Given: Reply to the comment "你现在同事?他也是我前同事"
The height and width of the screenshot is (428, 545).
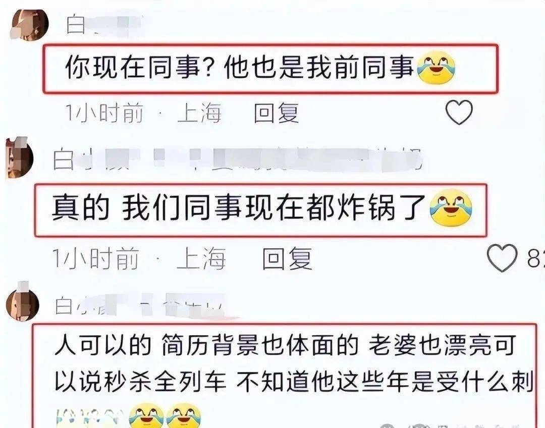Looking at the screenshot, I should 277,114.
